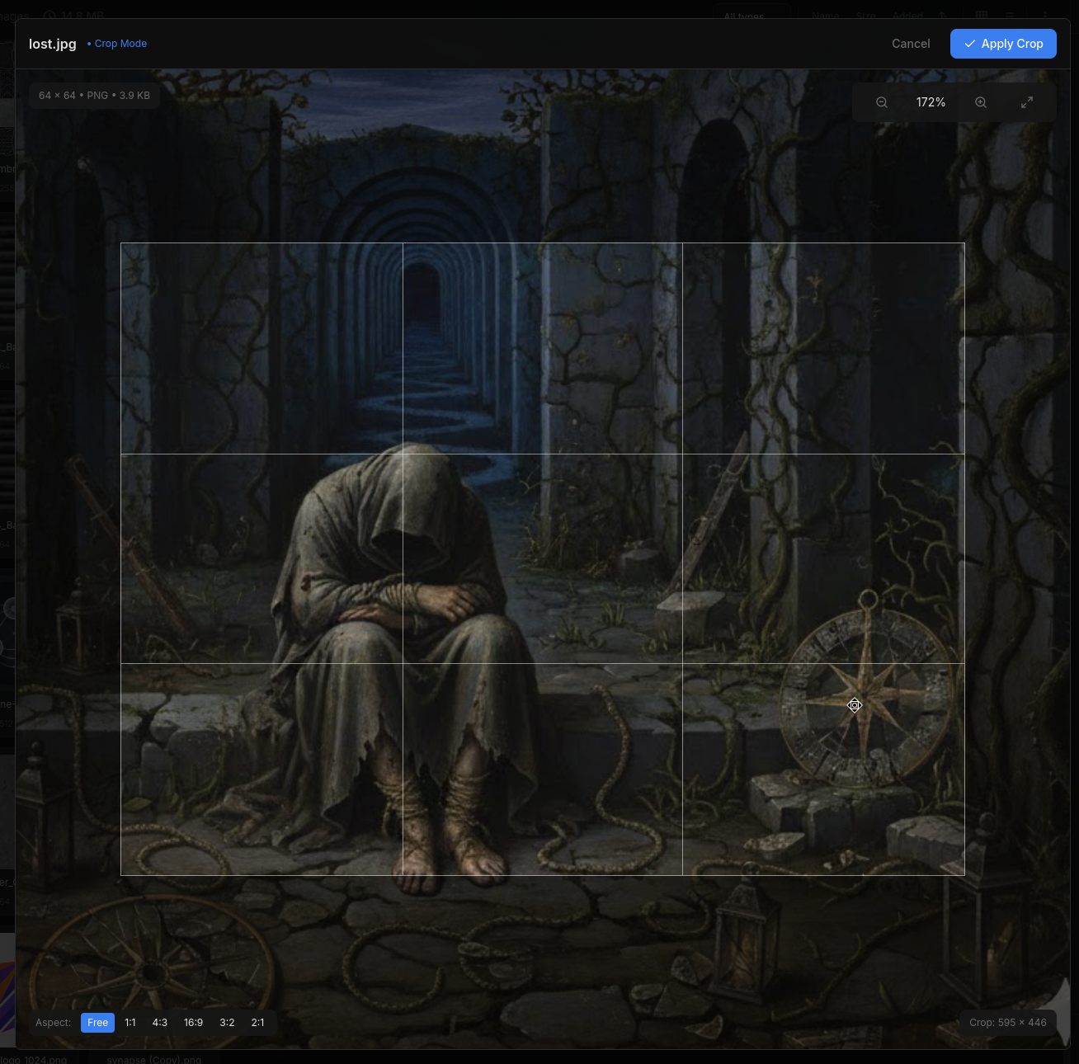Click the fullscreen expand arrows icon
1079x1064 pixels.
pyautogui.click(x=1027, y=101)
